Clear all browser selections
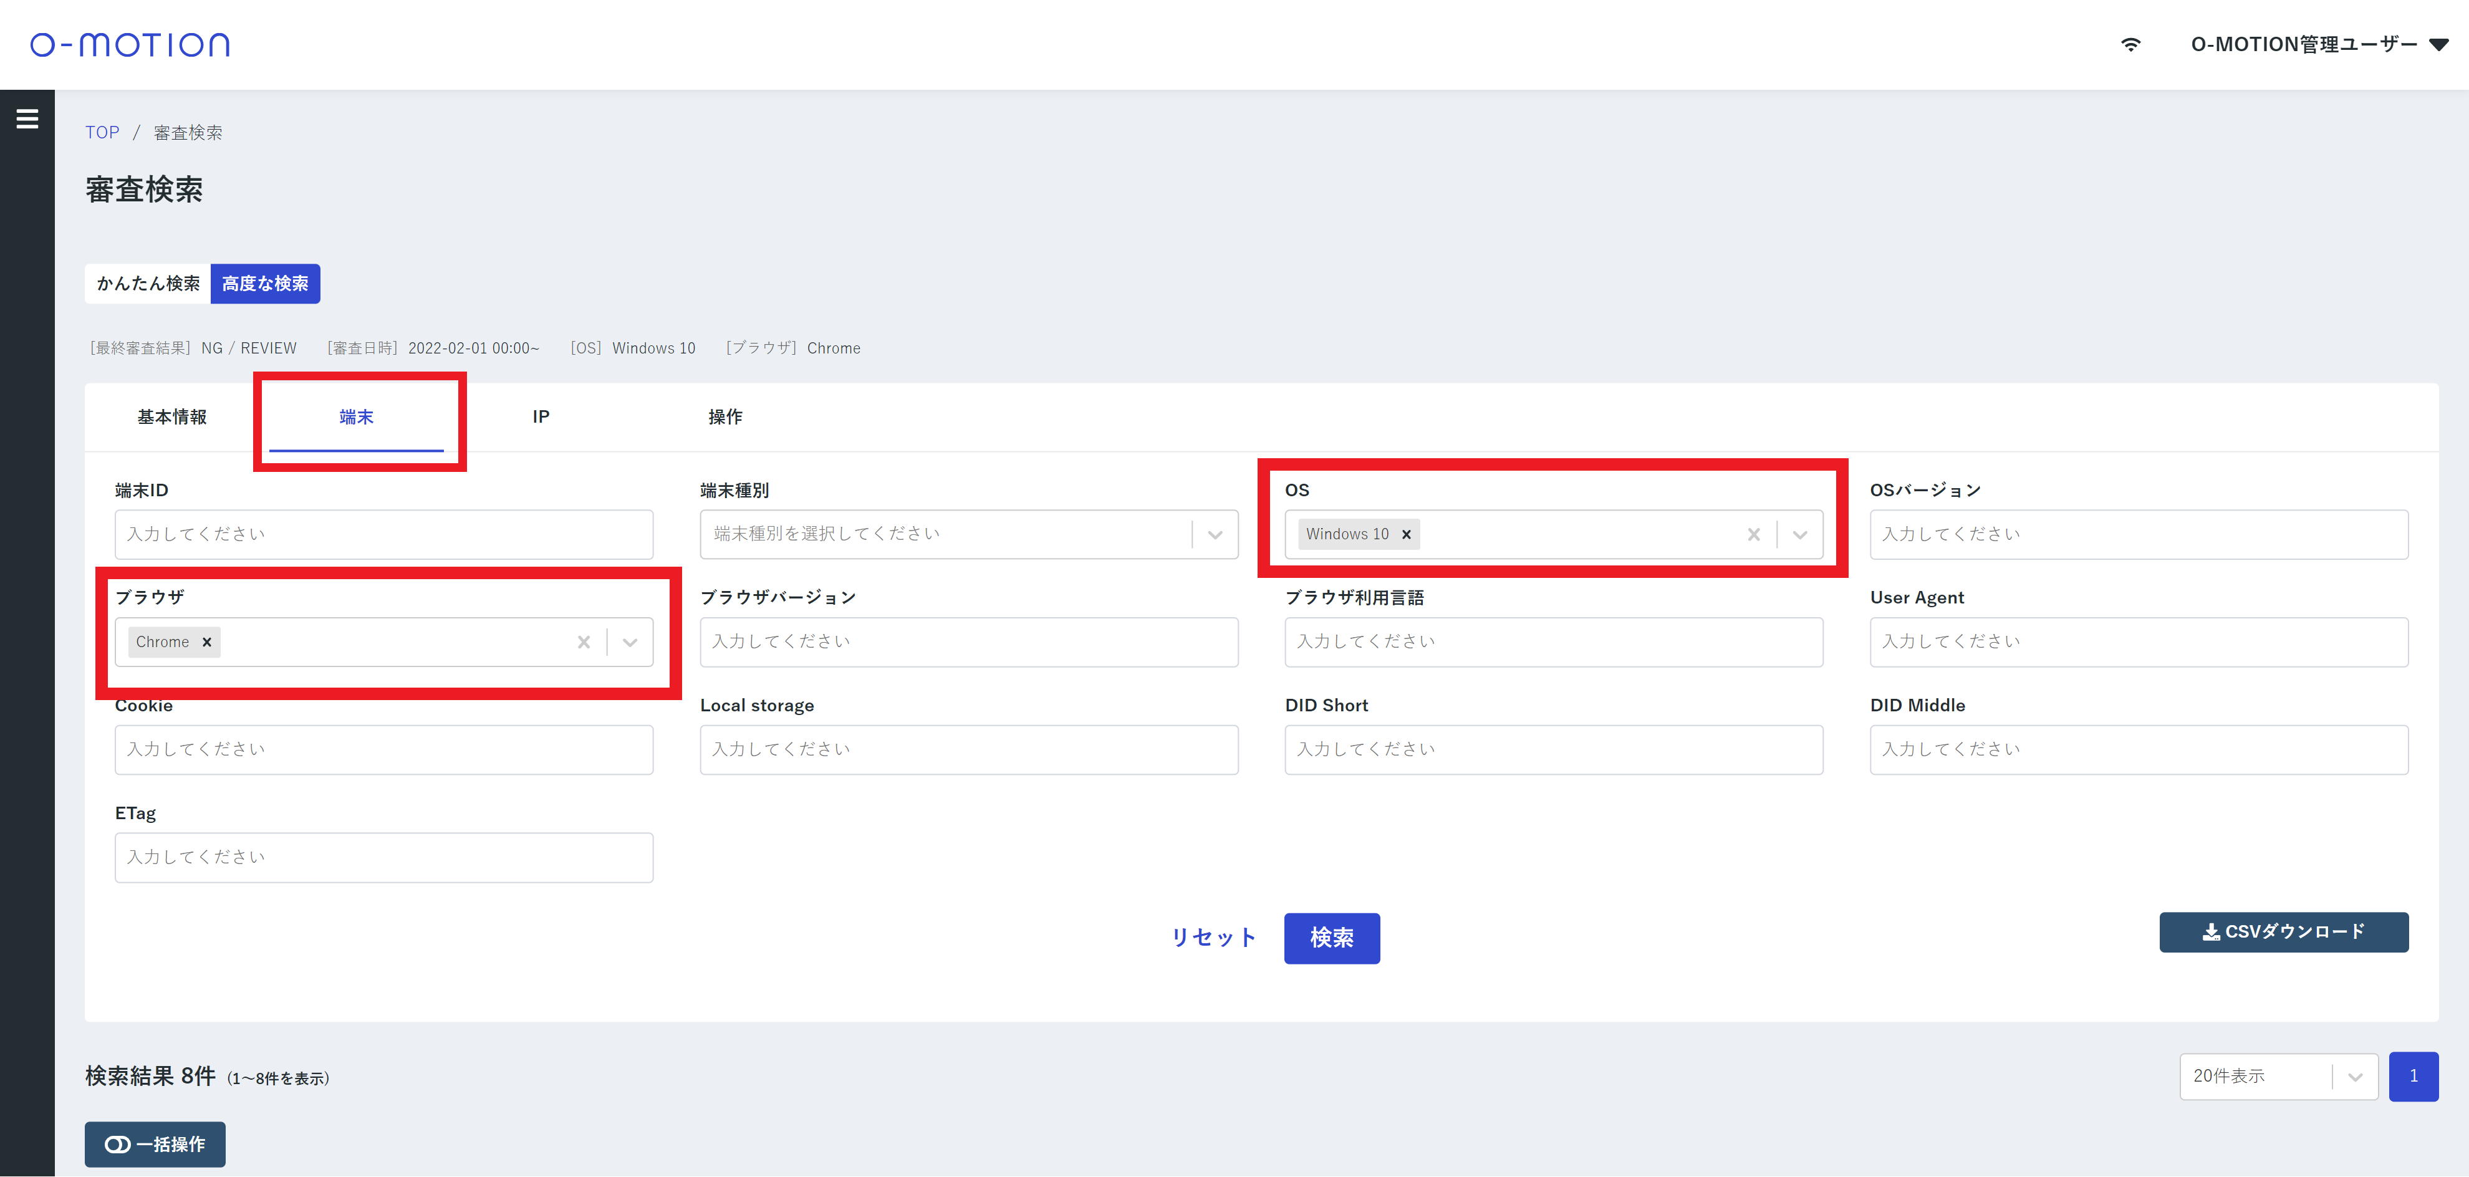Screen dimensions: 2469x1177 coord(584,642)
